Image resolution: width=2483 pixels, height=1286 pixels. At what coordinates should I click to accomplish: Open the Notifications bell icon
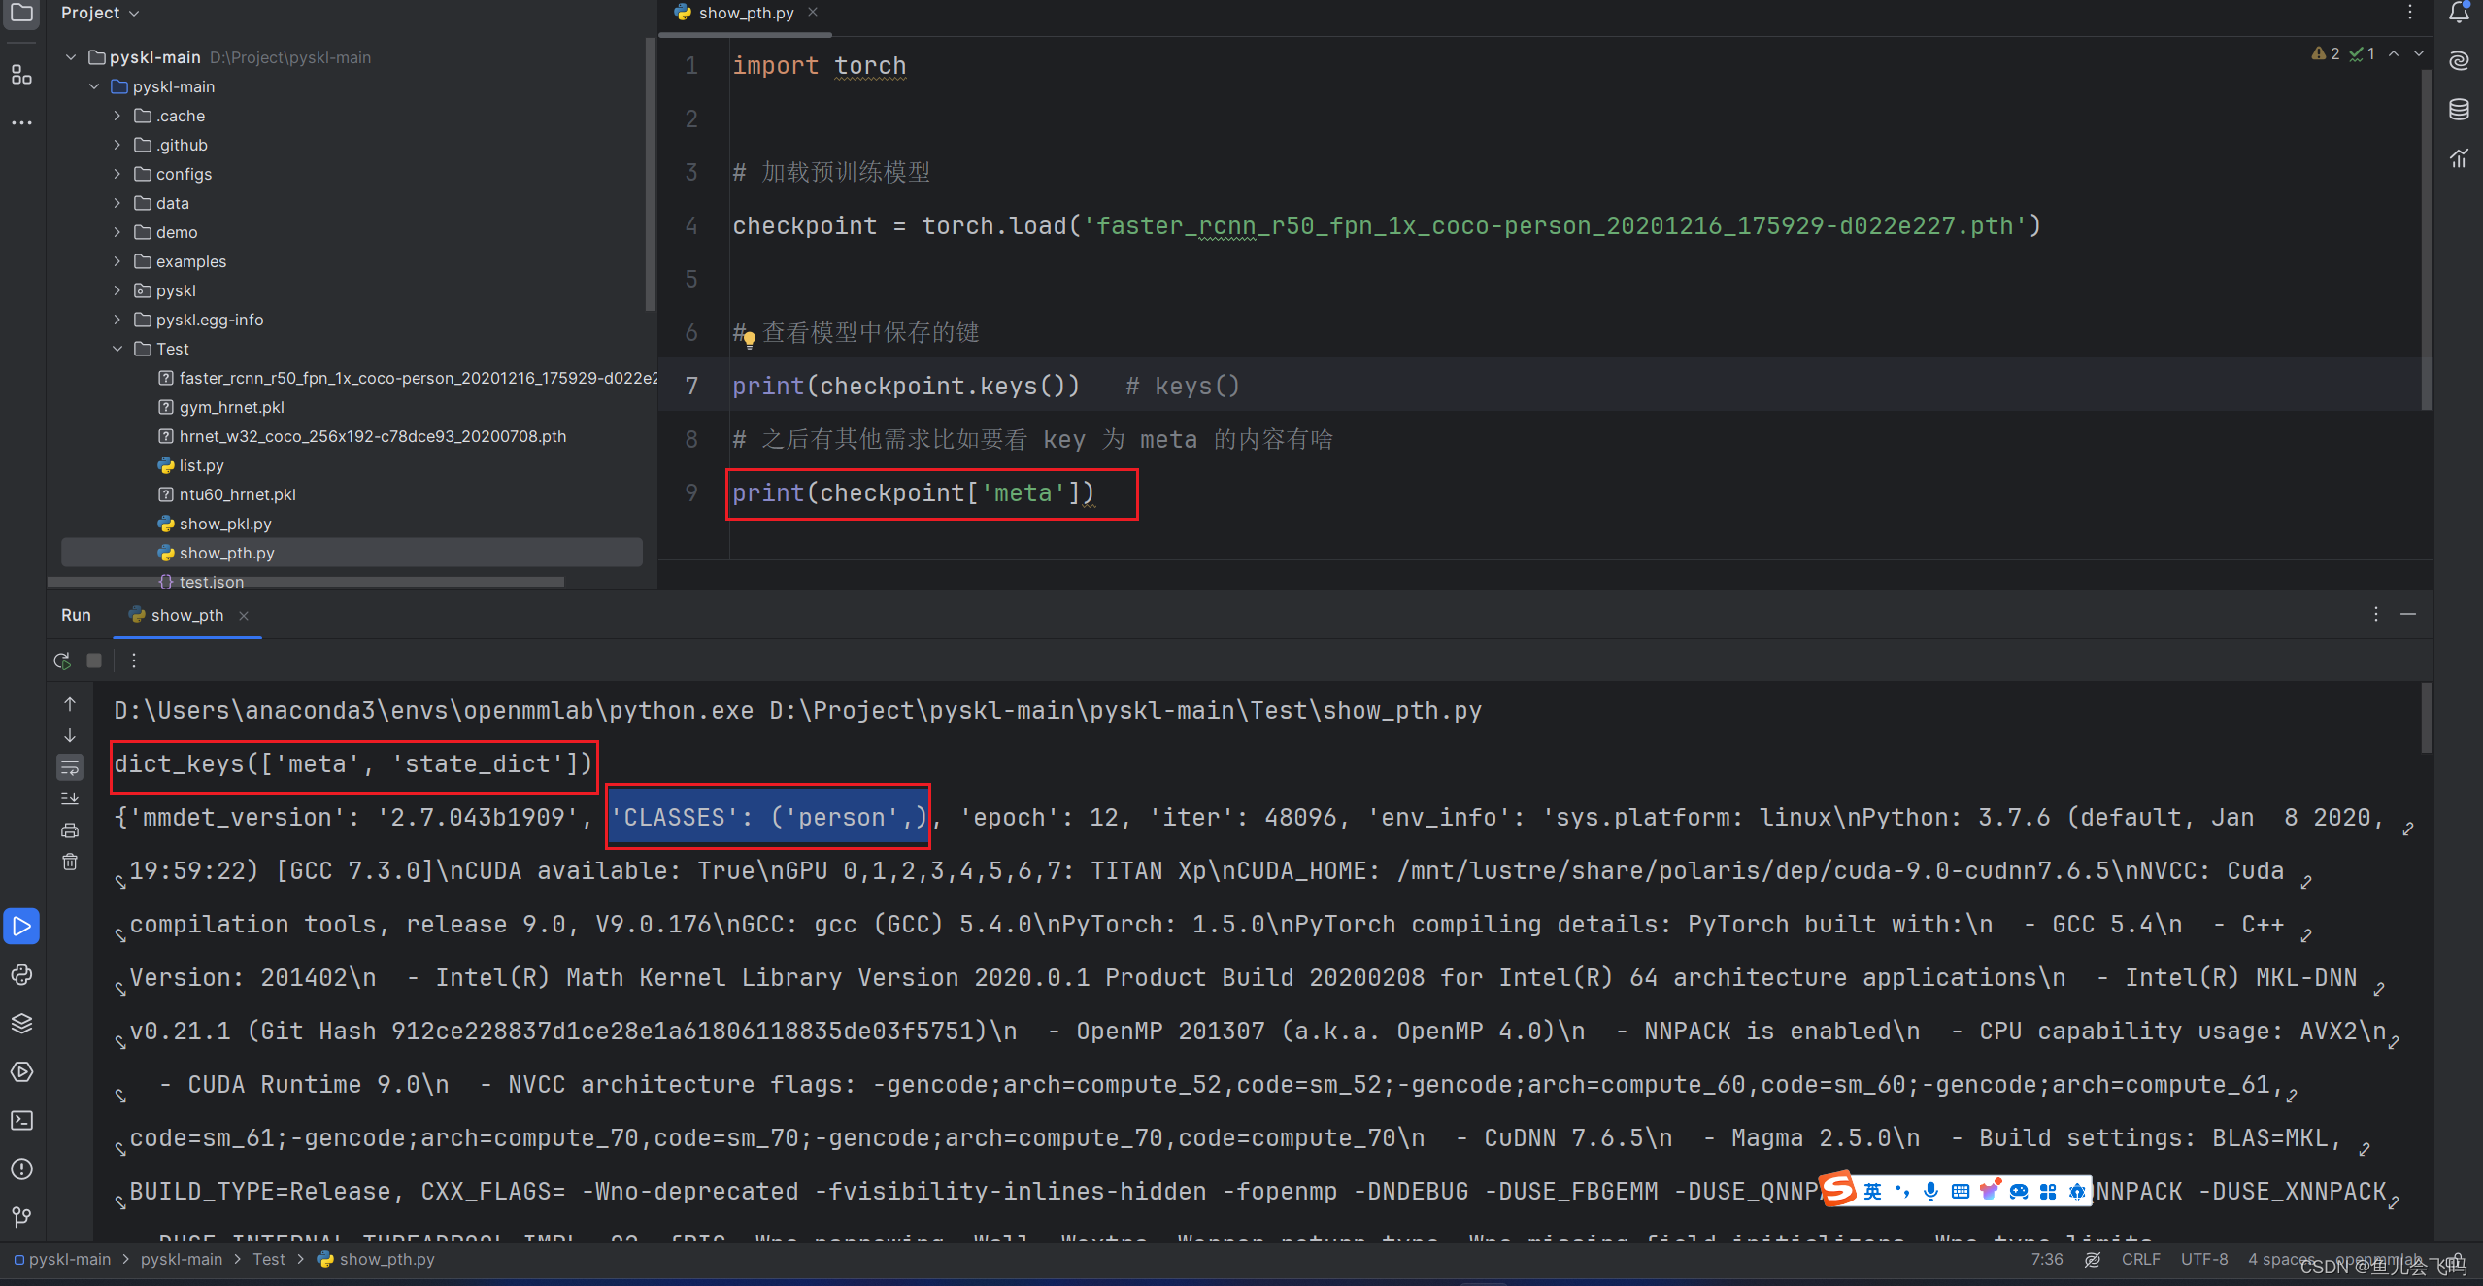coord(2458,13)
